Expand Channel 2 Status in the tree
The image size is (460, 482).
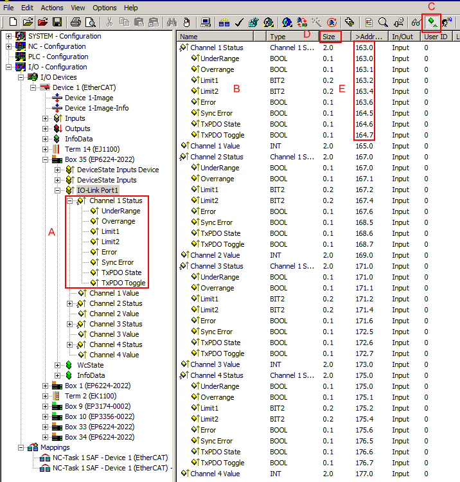click(x=70, y=304)
